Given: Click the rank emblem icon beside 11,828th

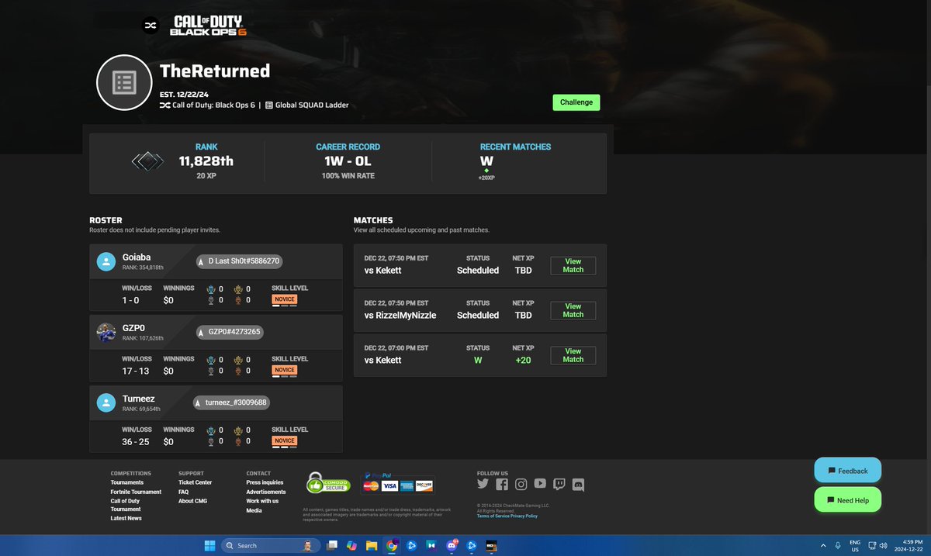Looking at the screenshot, I should click(x=147, y=161).
